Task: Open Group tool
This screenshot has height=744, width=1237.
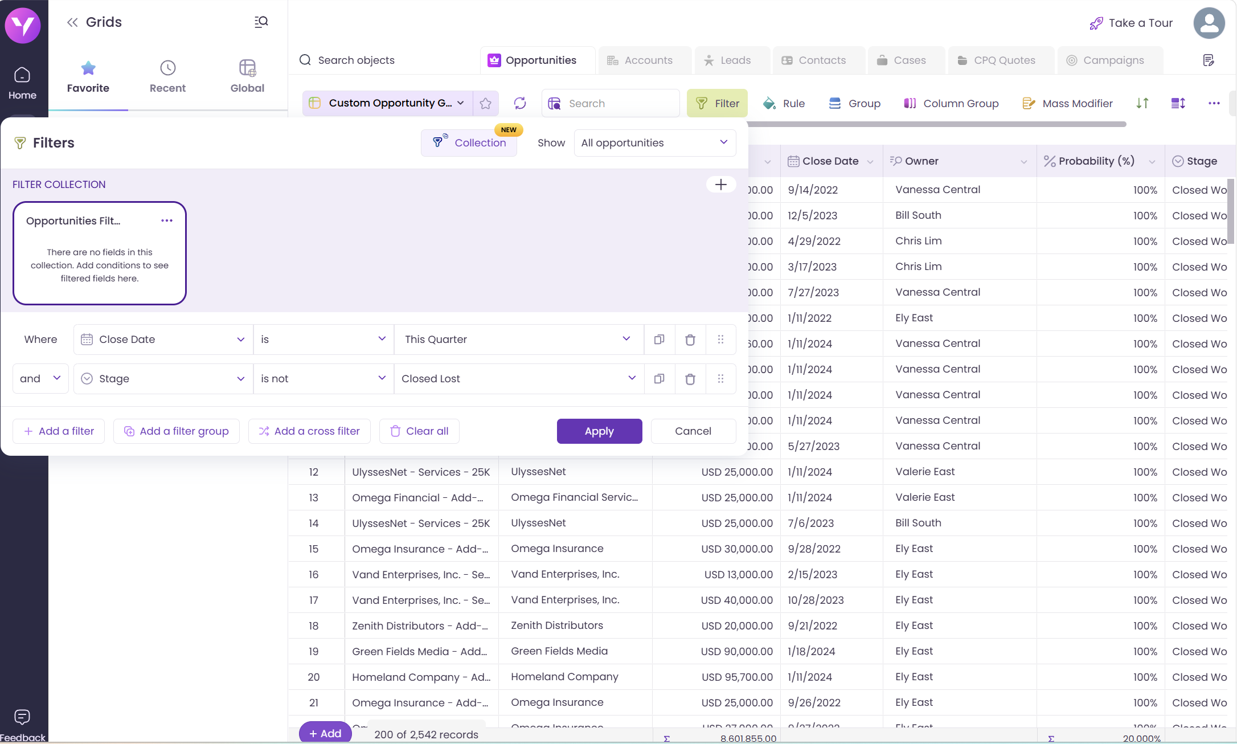Action: pyautogui.click(x=854, y=103)
